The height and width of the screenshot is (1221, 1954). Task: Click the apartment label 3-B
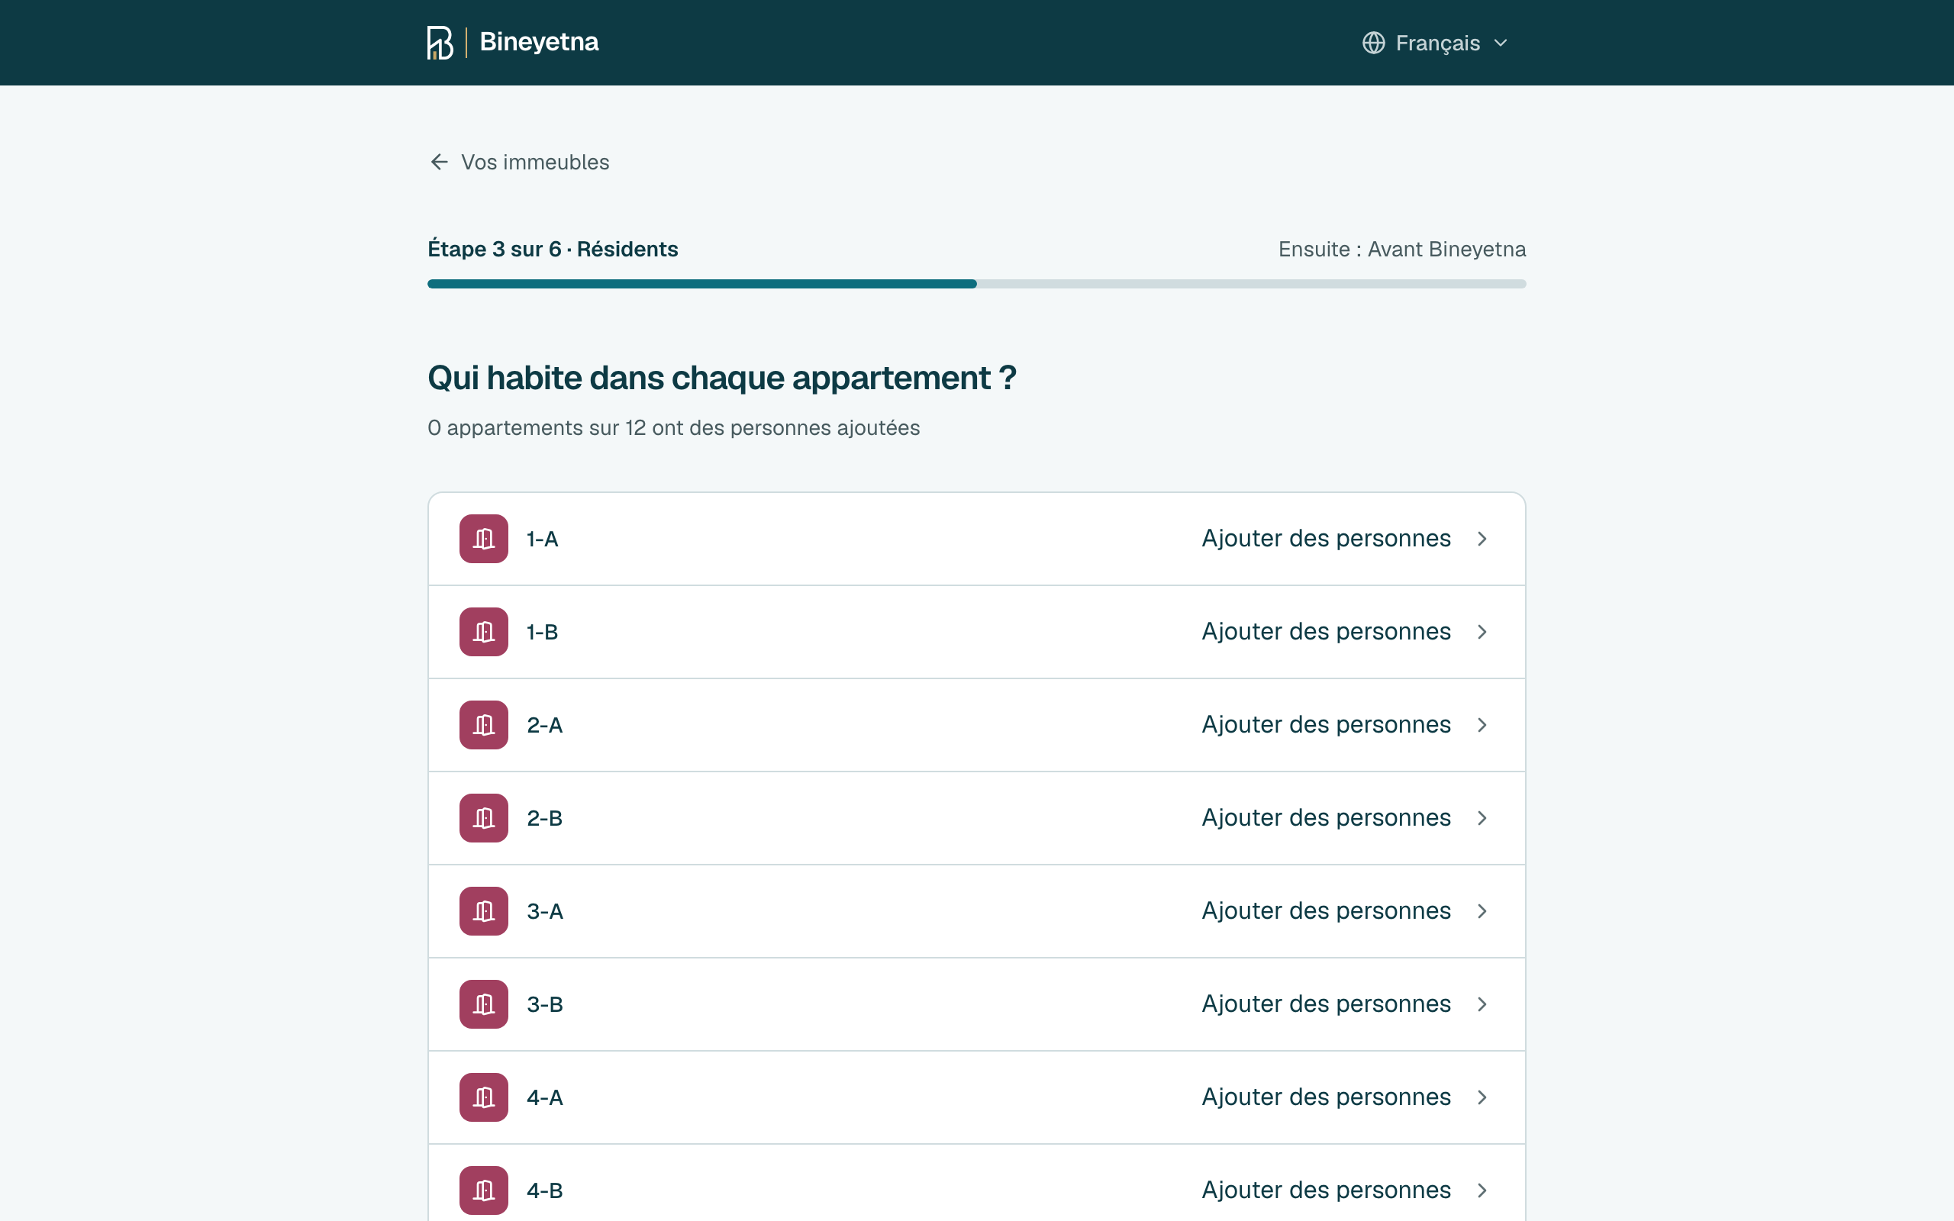(x=545, y=1004)
